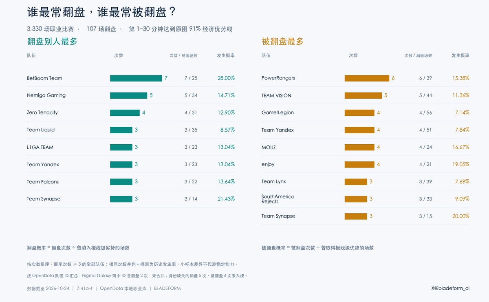Click the SouthAmerica Rejects team name
Screen dimensions: 489x302
278,199
